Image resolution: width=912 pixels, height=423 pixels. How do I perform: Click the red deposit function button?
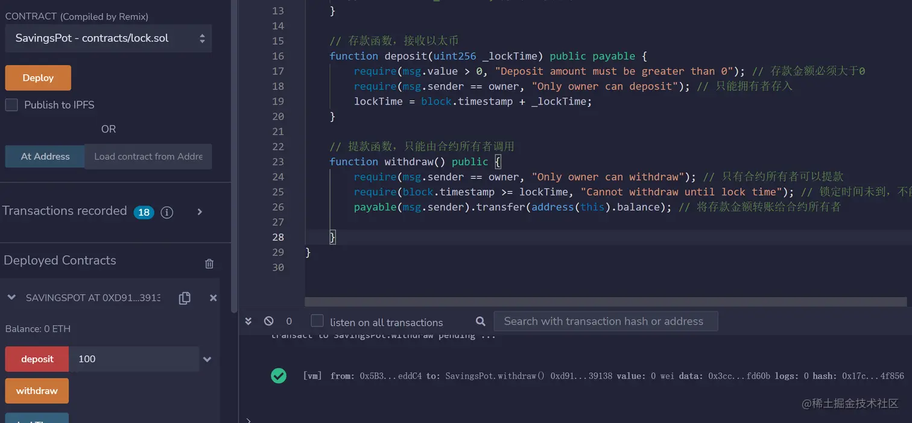coord(37,359)
